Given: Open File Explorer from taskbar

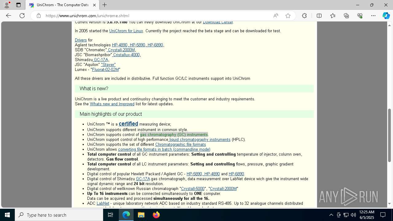Looking at the screenshot, I should (141, 215).
